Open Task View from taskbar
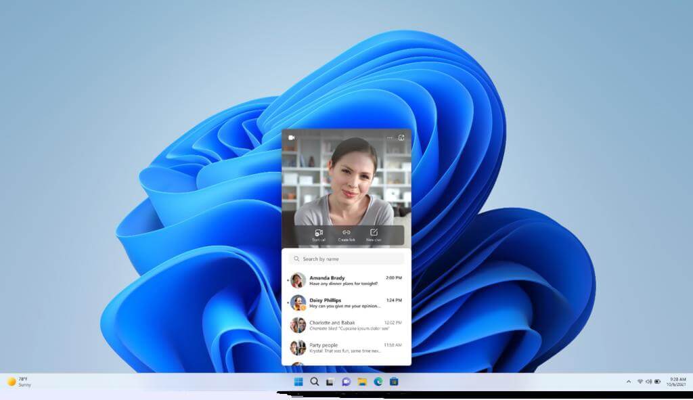The image size is (693, 400). point(330,382)
